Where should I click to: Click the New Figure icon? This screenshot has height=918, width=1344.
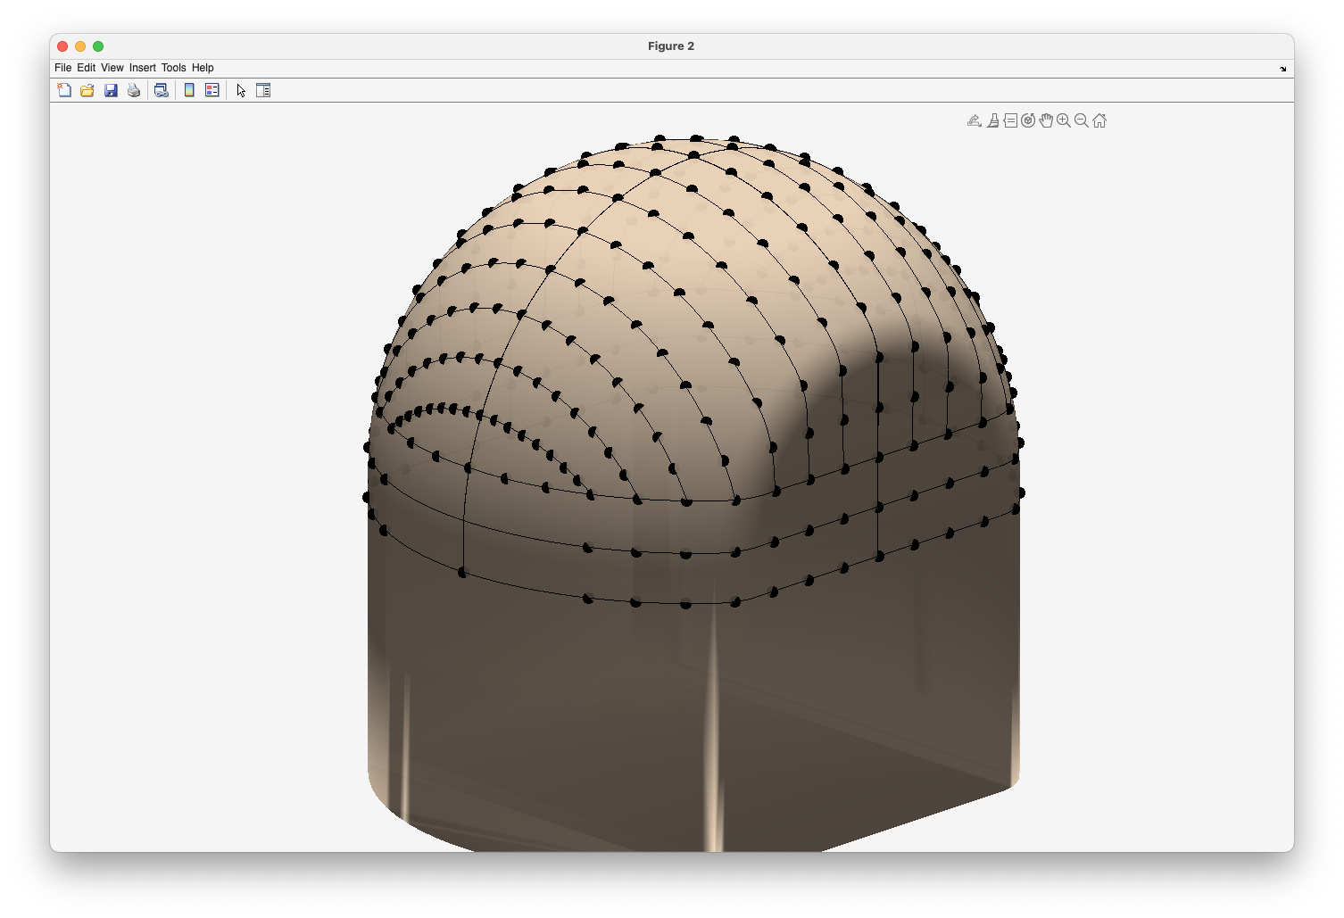64,90
